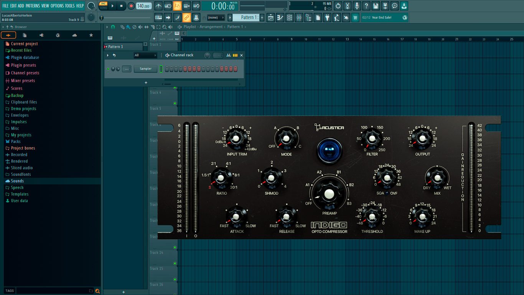Screen dimensions: 524x295
Task: Open the PATTERNS menu
Action: click(33, 6)
